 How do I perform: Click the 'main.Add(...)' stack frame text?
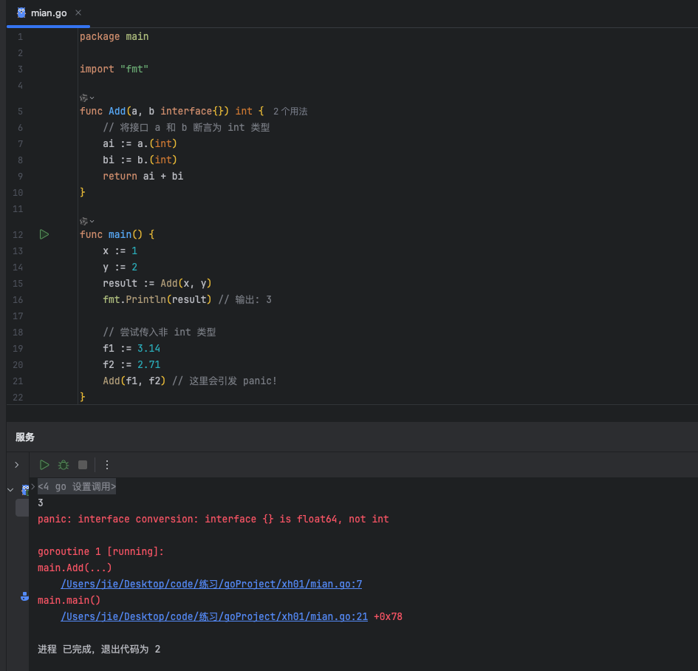(75, 568)
